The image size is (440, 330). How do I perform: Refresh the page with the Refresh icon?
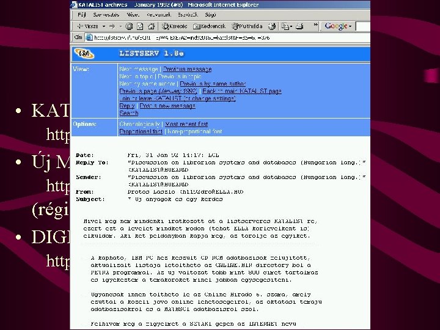pos(140,26)
